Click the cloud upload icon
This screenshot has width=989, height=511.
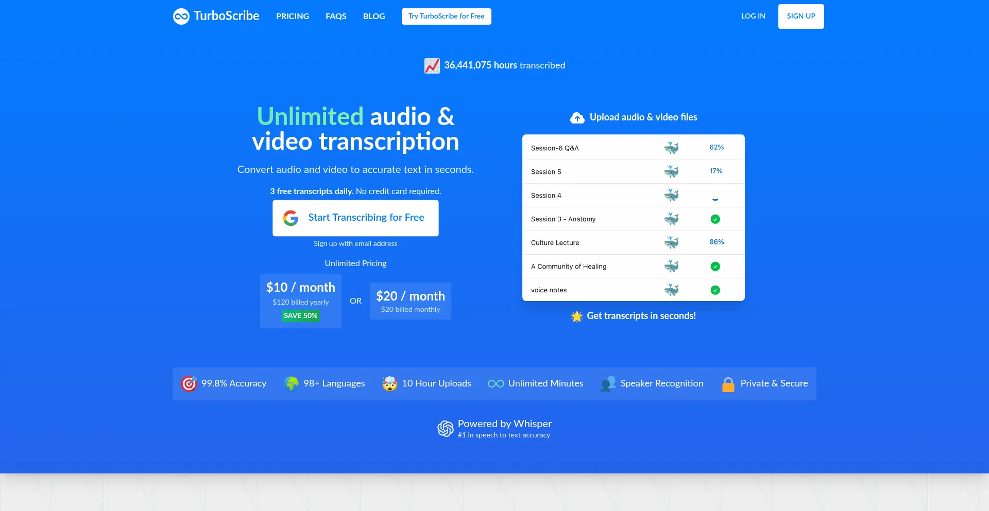(x=577, y=117)
